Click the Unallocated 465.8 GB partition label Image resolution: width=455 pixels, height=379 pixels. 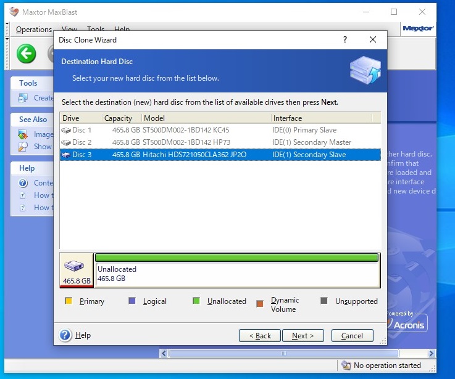117,274
